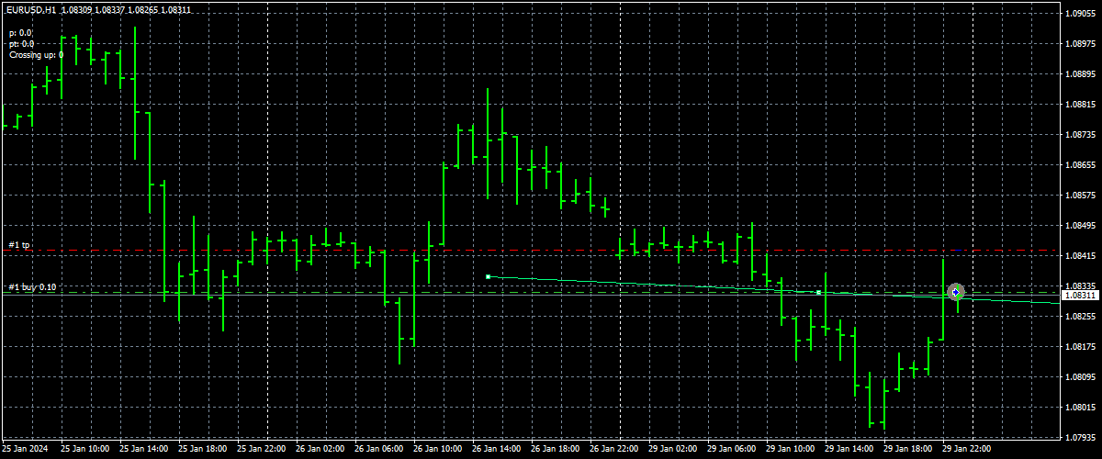Click the '#1 tp' order label
The height and width of the screenshot is (459, 1102).
[19, 245]
